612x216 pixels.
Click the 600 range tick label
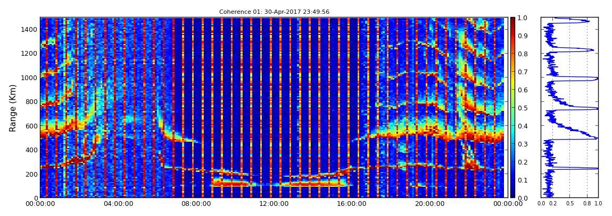point(31,126)
